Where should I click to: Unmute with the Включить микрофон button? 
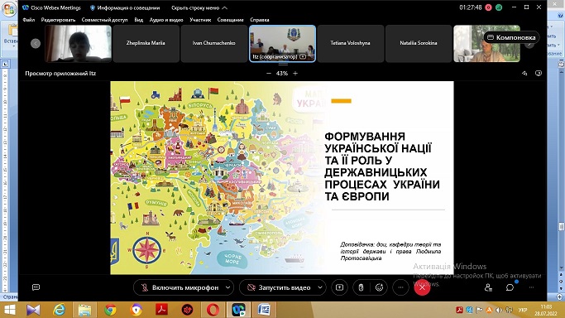pyautogui.click(x=180, y=287)
